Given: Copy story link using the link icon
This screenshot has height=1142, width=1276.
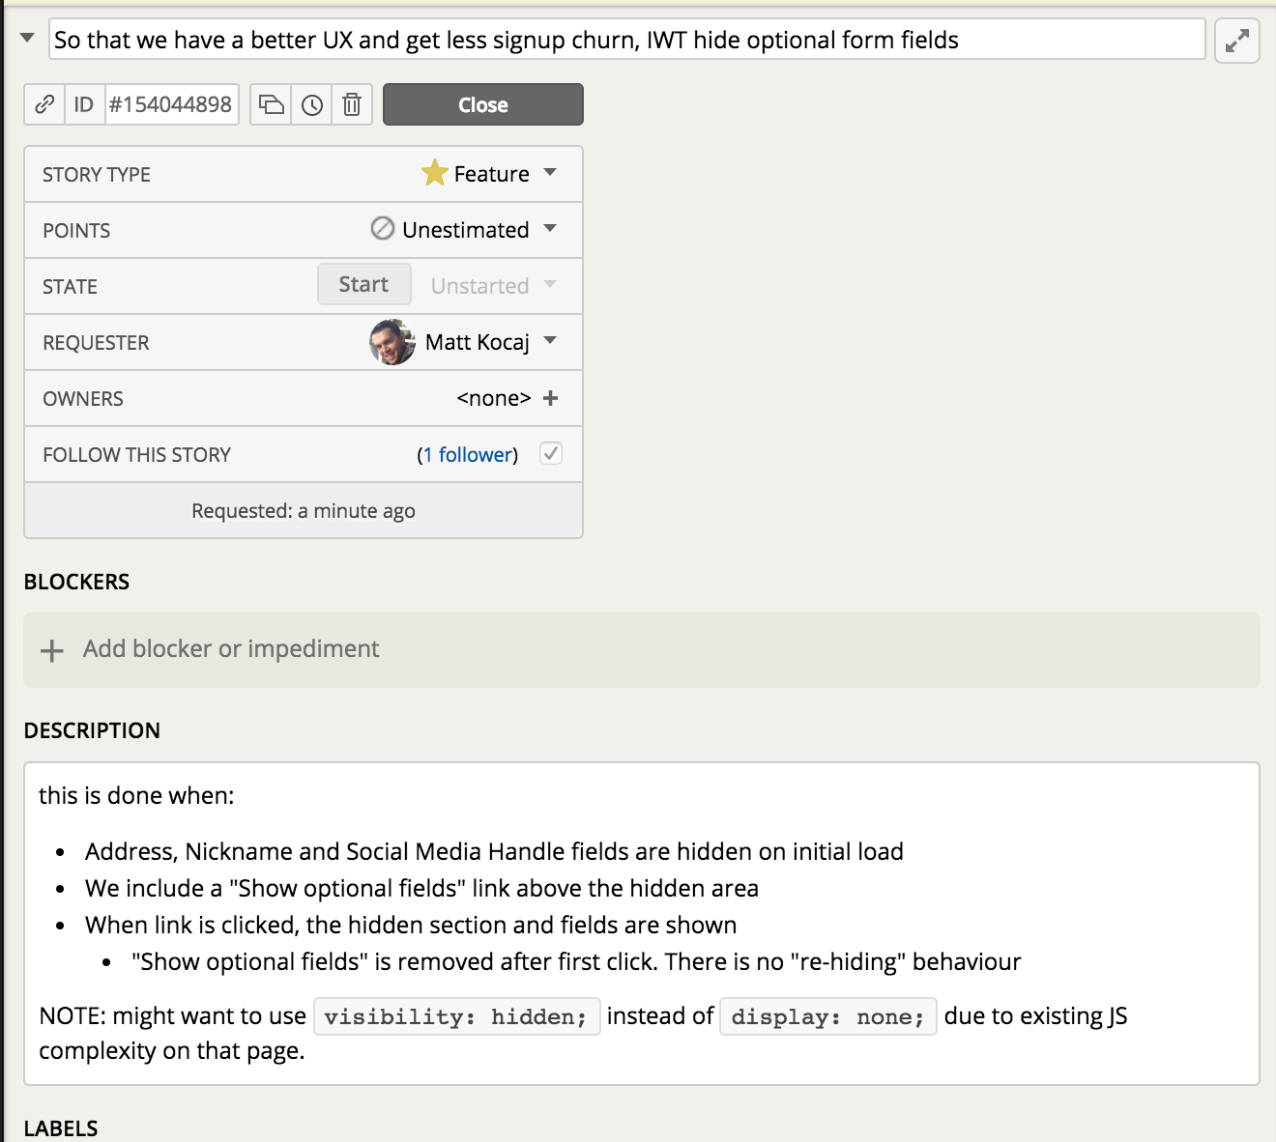Looking at the screenshot, I should click(x=44, y=104).
